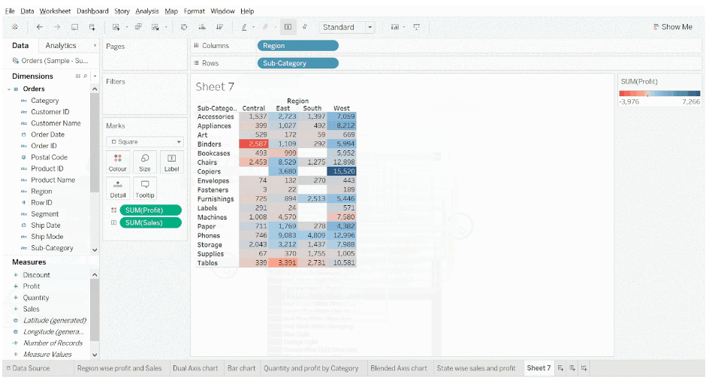Click the SUM(Profit) colour legend gradient
Screen dimensions: 709x381
pos(659,94)
